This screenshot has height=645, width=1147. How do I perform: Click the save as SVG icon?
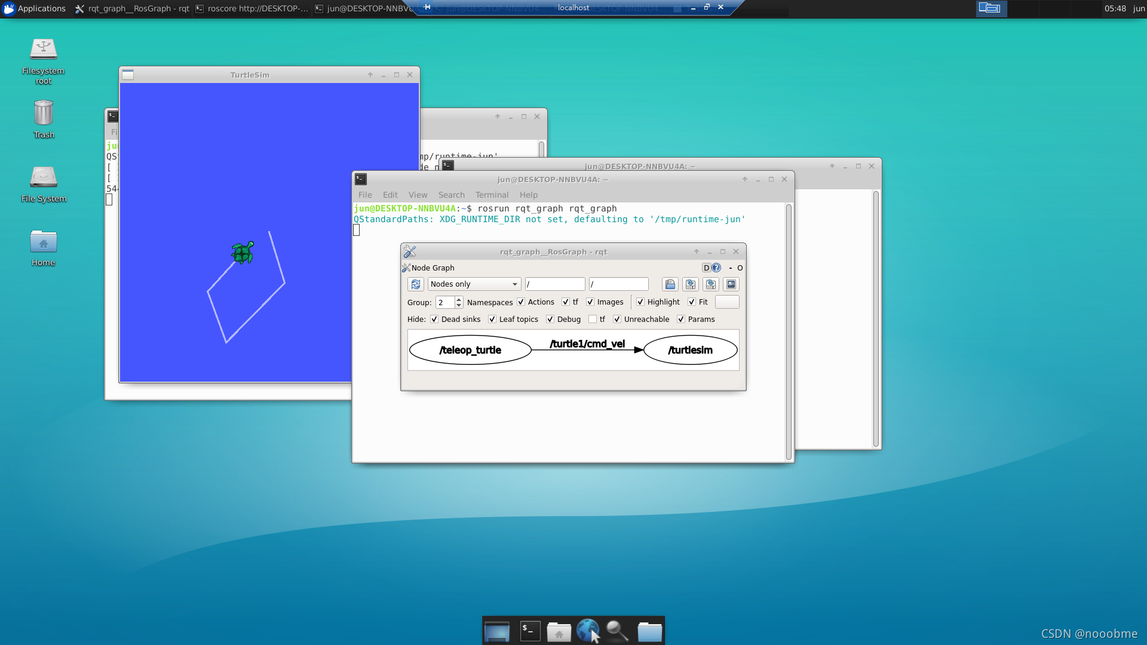(711, 284)
